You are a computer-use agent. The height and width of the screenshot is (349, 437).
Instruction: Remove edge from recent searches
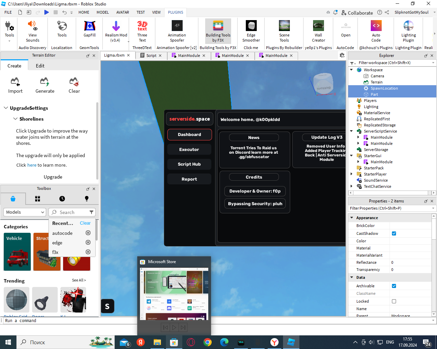pos(88,242)
